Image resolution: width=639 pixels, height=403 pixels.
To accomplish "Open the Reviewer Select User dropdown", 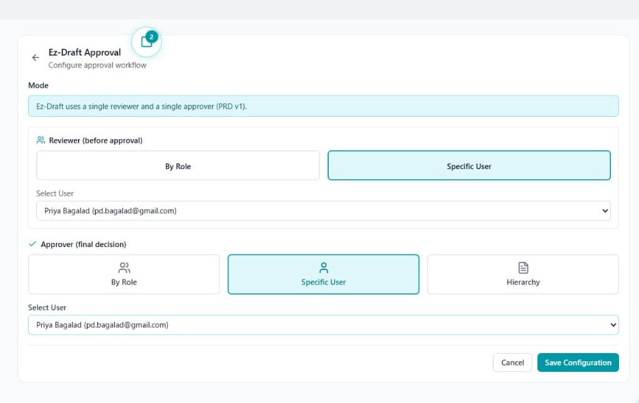I will pos(323,211).
